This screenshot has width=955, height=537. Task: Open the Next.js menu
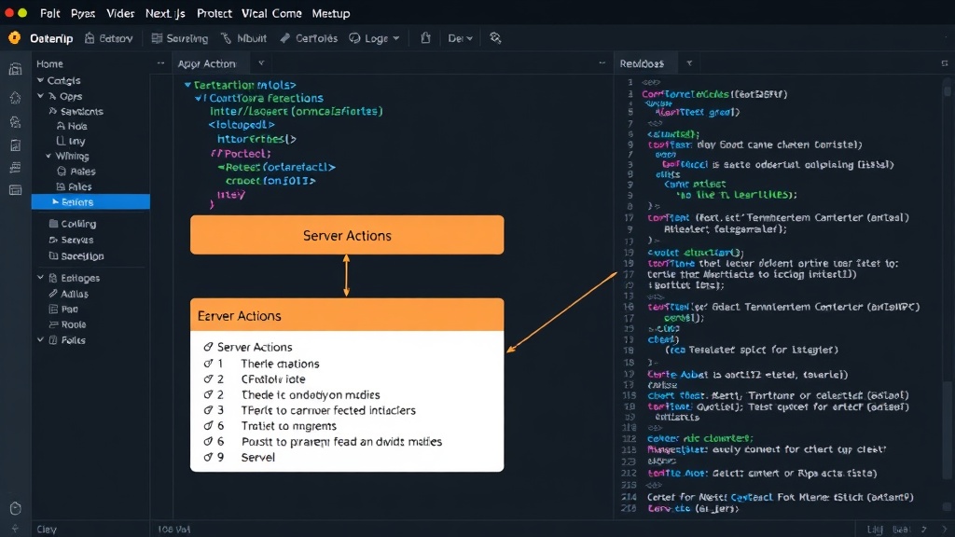pos(165,13)
